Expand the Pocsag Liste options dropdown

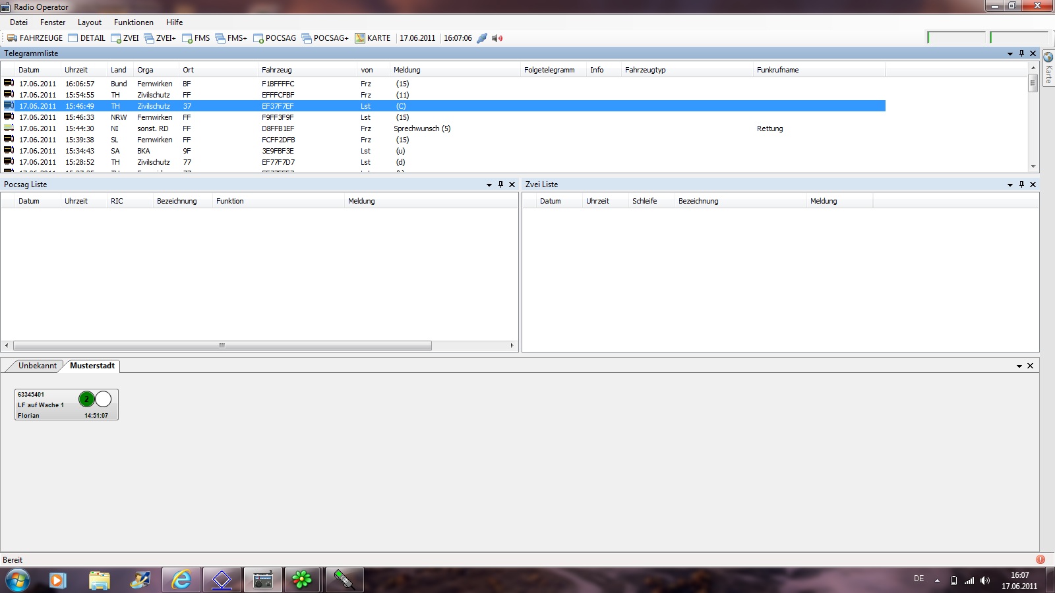(489, 184)
